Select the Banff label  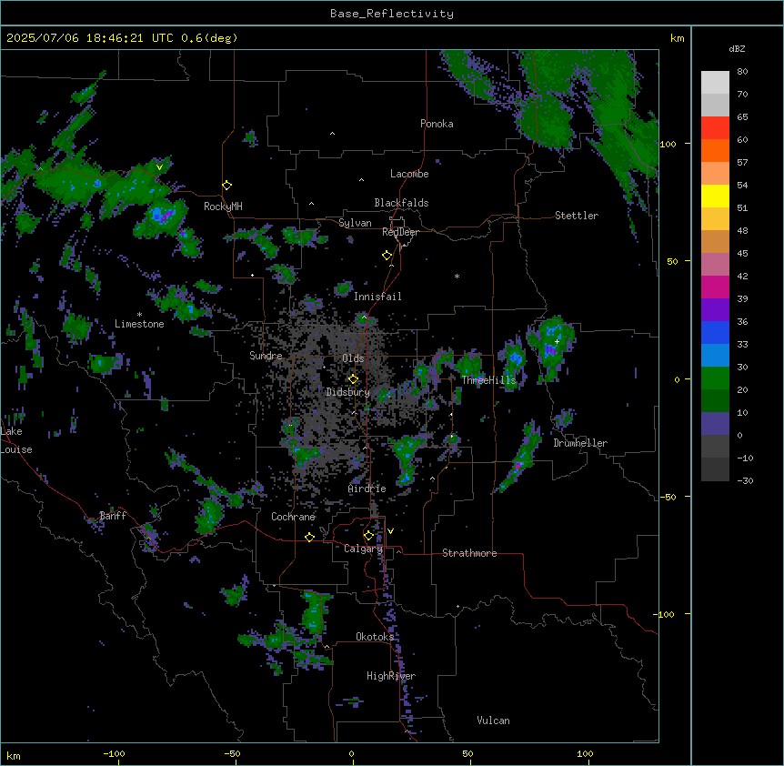[113, 516]
